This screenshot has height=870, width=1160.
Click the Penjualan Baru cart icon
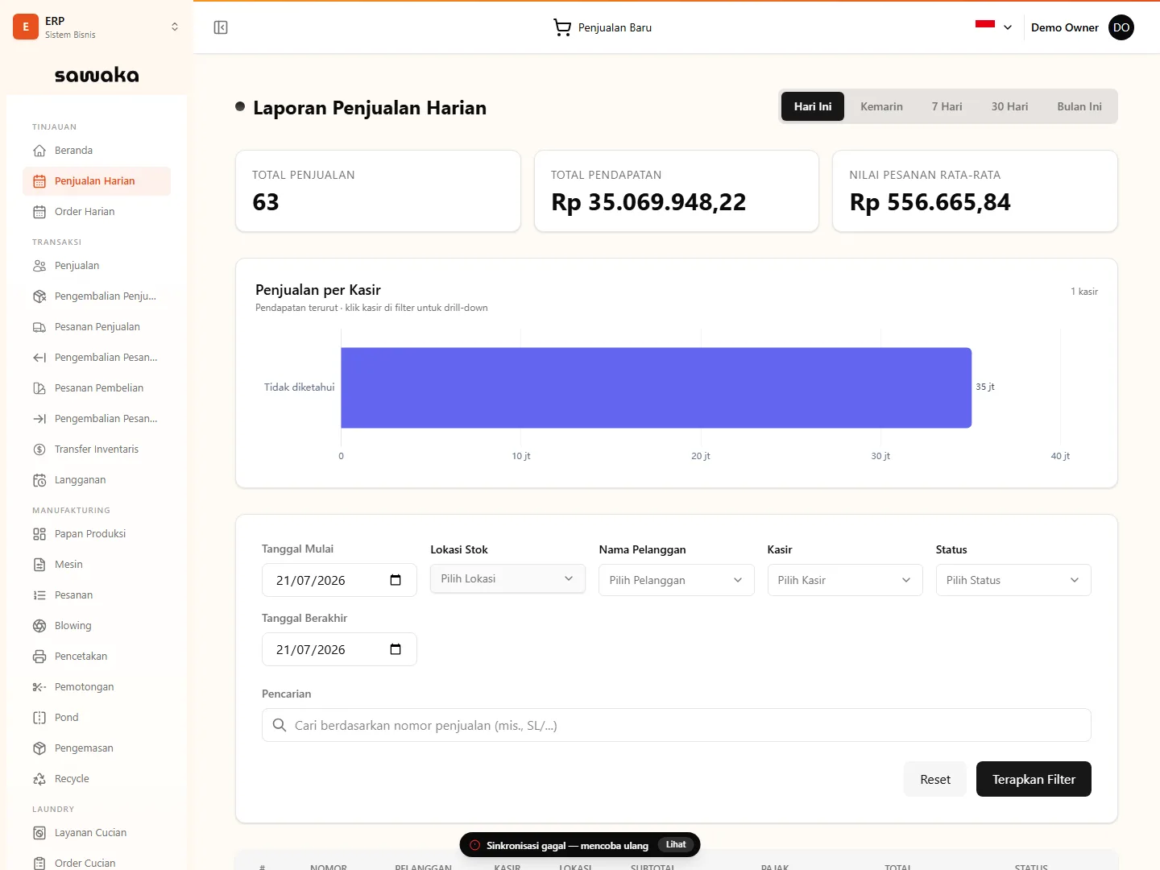pyautogui.click(x=562, y=27)
